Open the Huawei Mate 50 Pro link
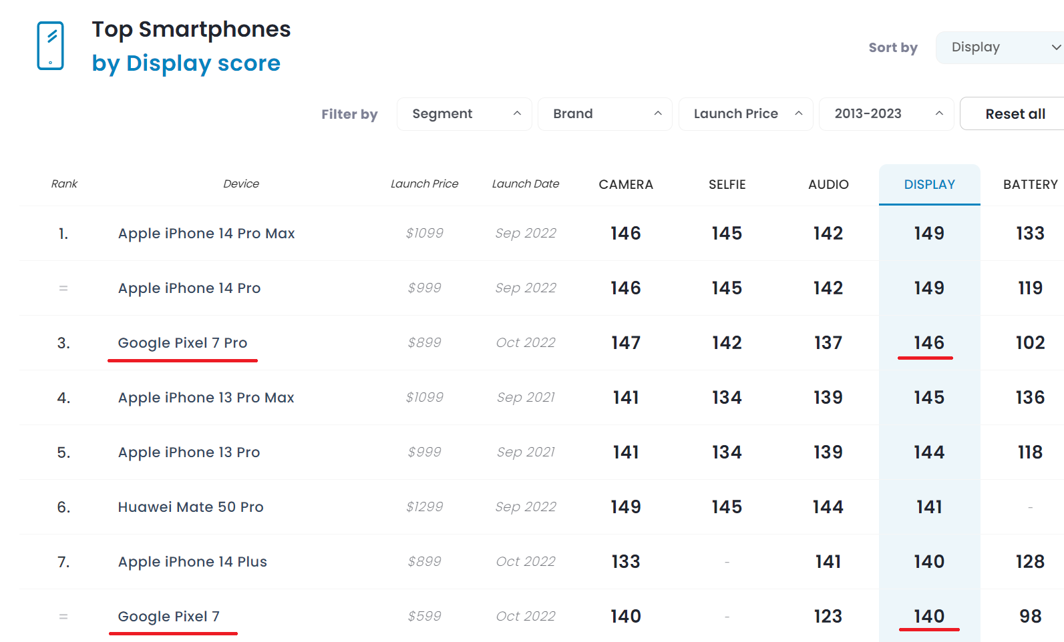This screenshot has height=642, width=1064. coord(190,507)
